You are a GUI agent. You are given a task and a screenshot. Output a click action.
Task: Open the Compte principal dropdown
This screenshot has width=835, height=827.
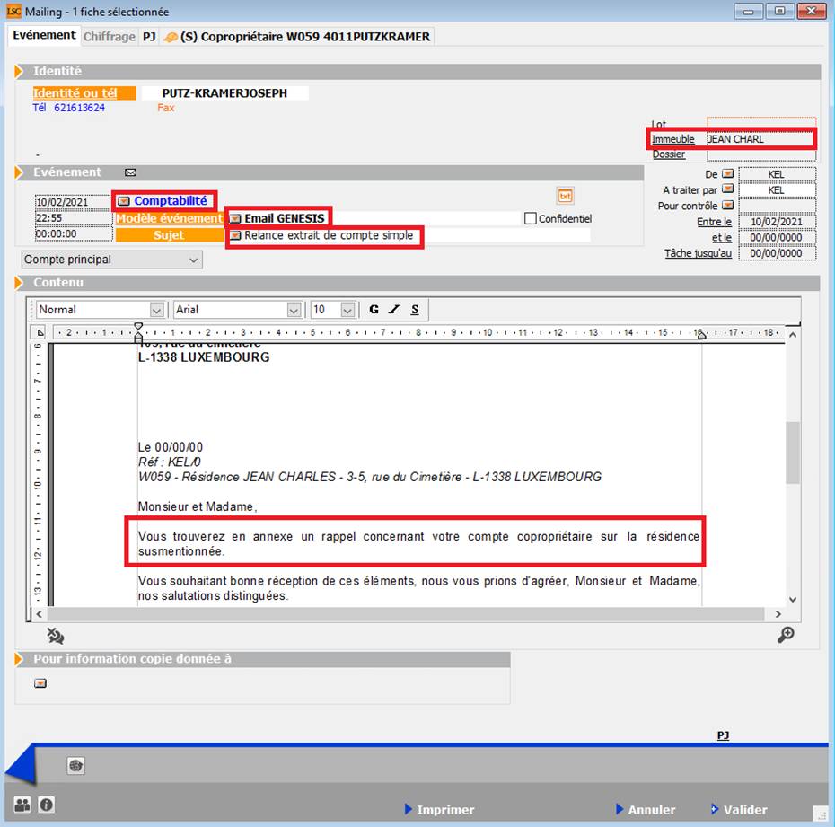click(112, 260)
